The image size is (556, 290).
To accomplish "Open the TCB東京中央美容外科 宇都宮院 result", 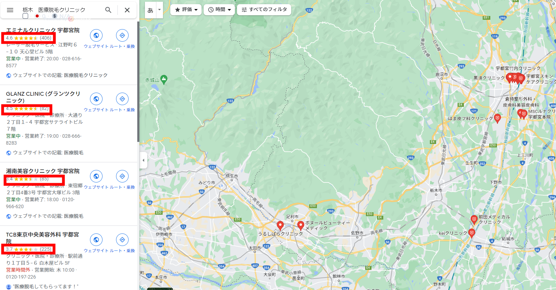I will click(42, 238).
